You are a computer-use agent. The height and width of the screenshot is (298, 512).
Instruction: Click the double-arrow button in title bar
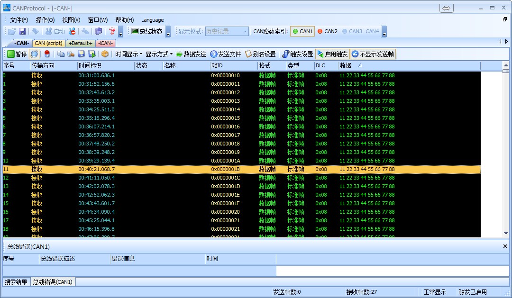tap(447, 8)
